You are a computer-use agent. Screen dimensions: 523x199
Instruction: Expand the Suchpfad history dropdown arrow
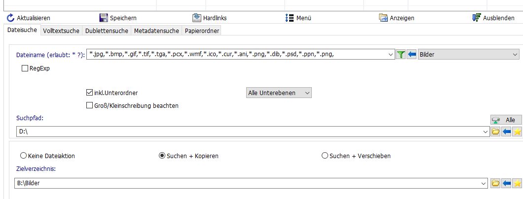[486, 132]
